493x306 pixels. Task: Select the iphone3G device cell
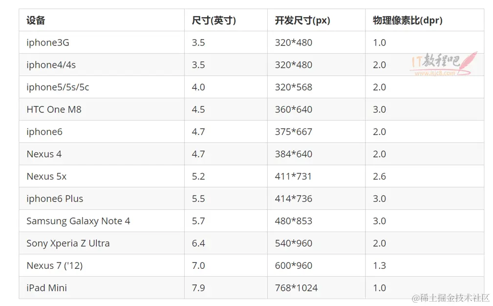(x=48, y=43)
